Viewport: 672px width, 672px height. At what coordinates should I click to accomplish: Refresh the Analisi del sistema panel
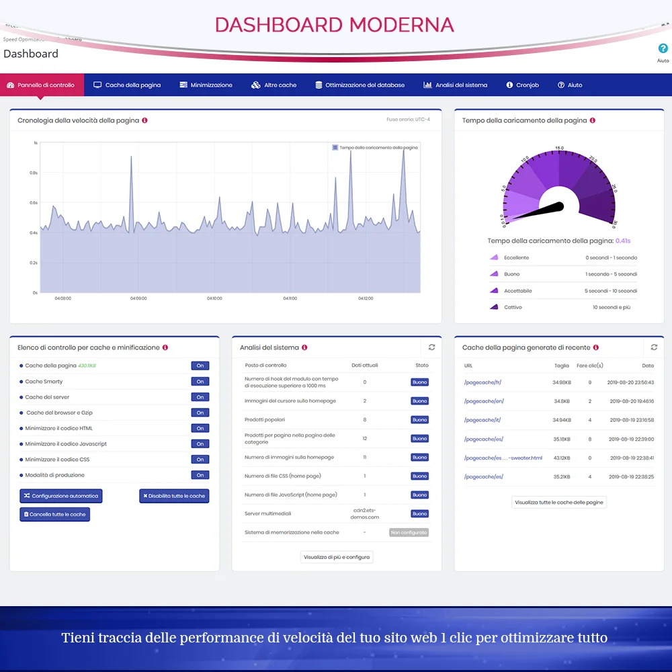[x=431, y=347]
